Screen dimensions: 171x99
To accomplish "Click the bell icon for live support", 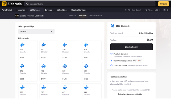I will pyautogui.click(x=126, y=10).
